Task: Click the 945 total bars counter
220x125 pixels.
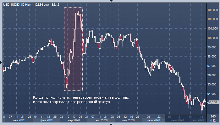Action: tap(213, 117)
